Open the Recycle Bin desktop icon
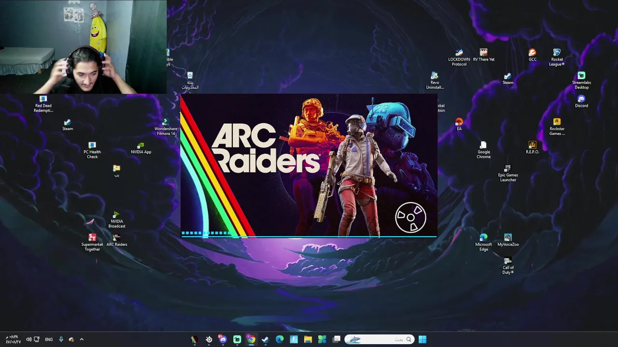 (190, 80)
